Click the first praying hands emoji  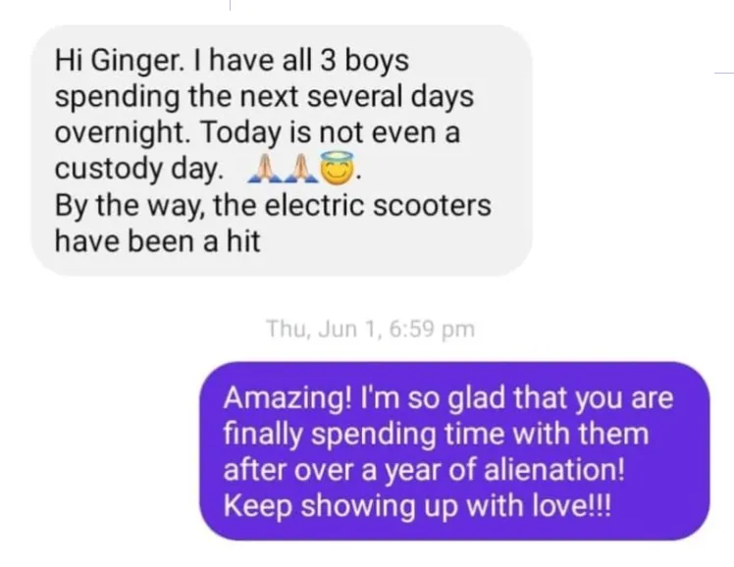pos(265,169)
